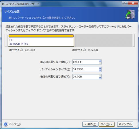The width and height of the screenshot is (139, 129).
Task: Click the title bar help question button
Action: [x=125, y=3]
